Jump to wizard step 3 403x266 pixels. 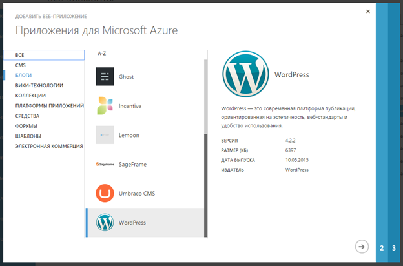click(x=393, y=248)
